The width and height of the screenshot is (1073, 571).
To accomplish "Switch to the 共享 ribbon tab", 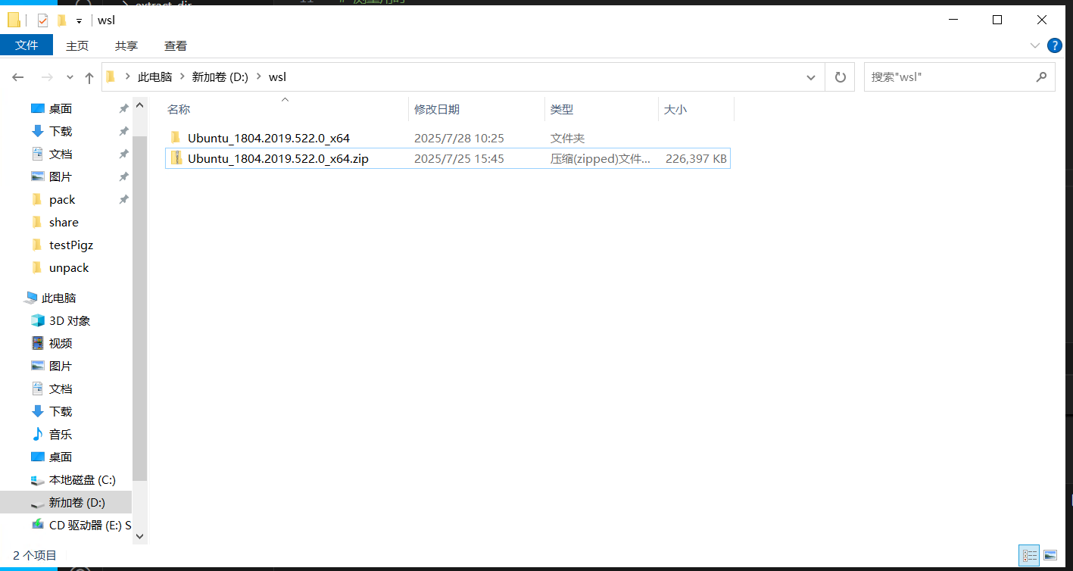I will 126,45.
